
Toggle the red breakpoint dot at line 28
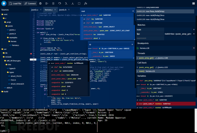point(31,54)
